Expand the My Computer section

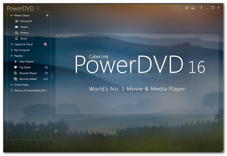tap(12, 50)
